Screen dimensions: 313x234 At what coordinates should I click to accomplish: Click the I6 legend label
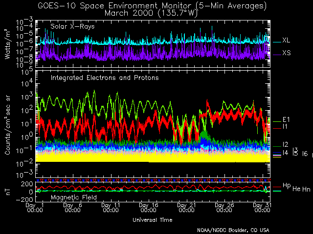(305, 154)
